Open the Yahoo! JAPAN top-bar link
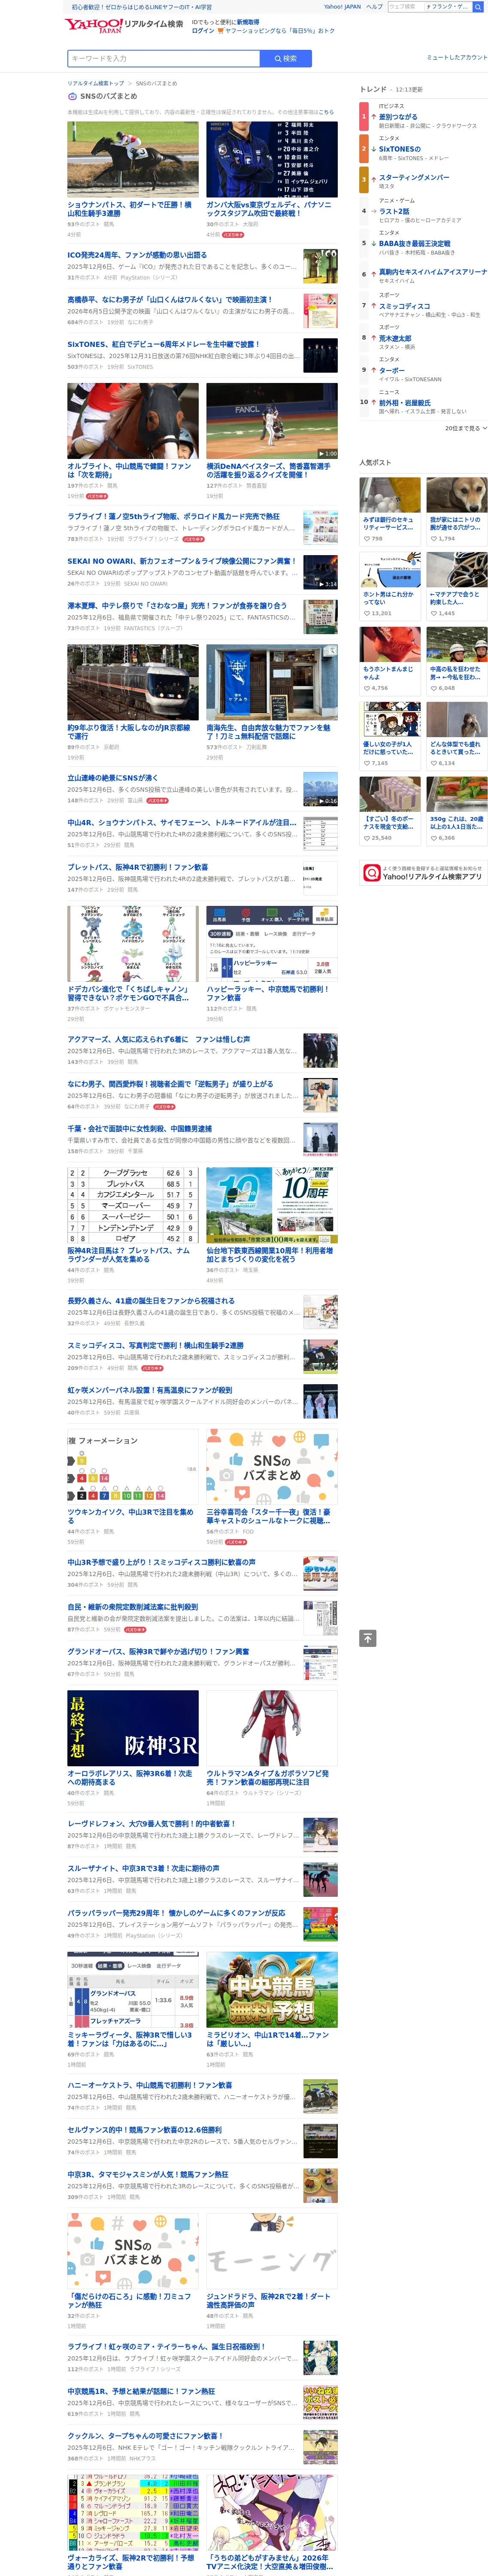488x2576 pixels. click(342, 7)
